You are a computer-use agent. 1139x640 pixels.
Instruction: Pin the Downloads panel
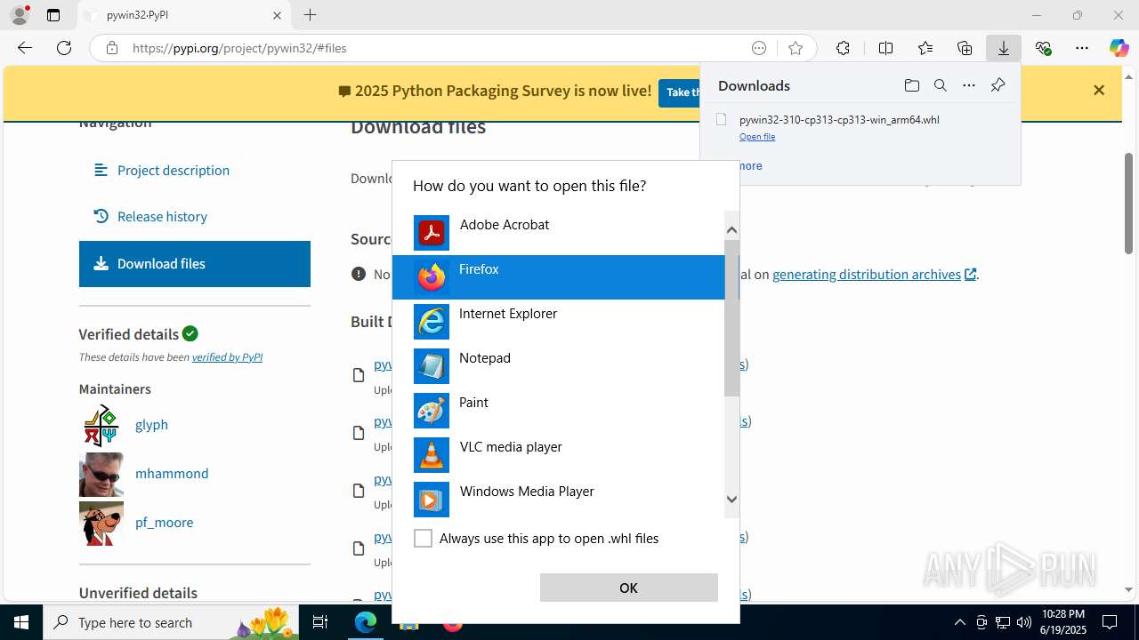tap(998, 85)
